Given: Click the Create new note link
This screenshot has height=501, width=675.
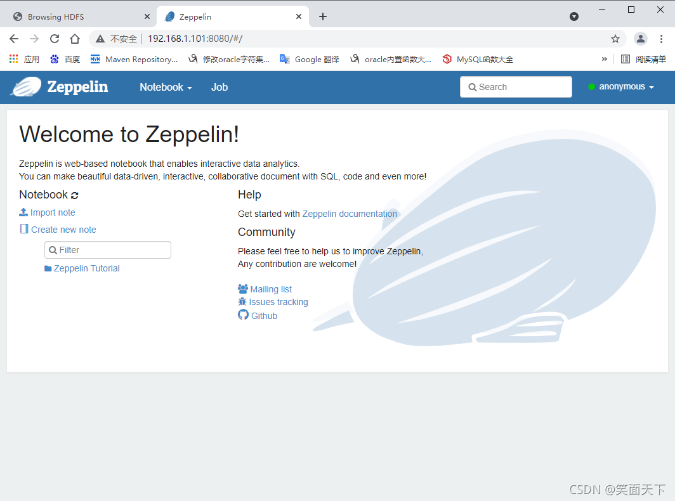Looking at the screenshot, I should [x=63, y=230].
